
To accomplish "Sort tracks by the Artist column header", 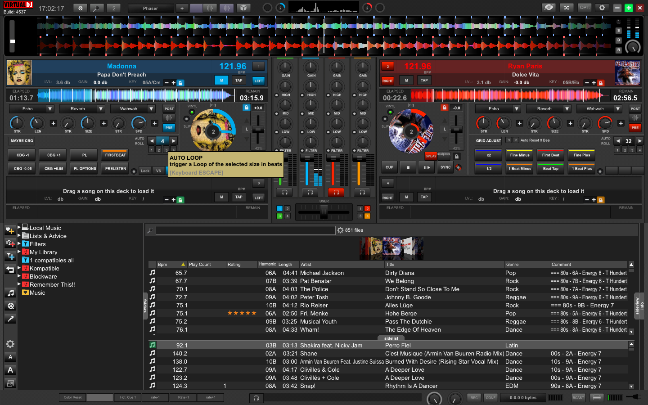I will point(306,265).
